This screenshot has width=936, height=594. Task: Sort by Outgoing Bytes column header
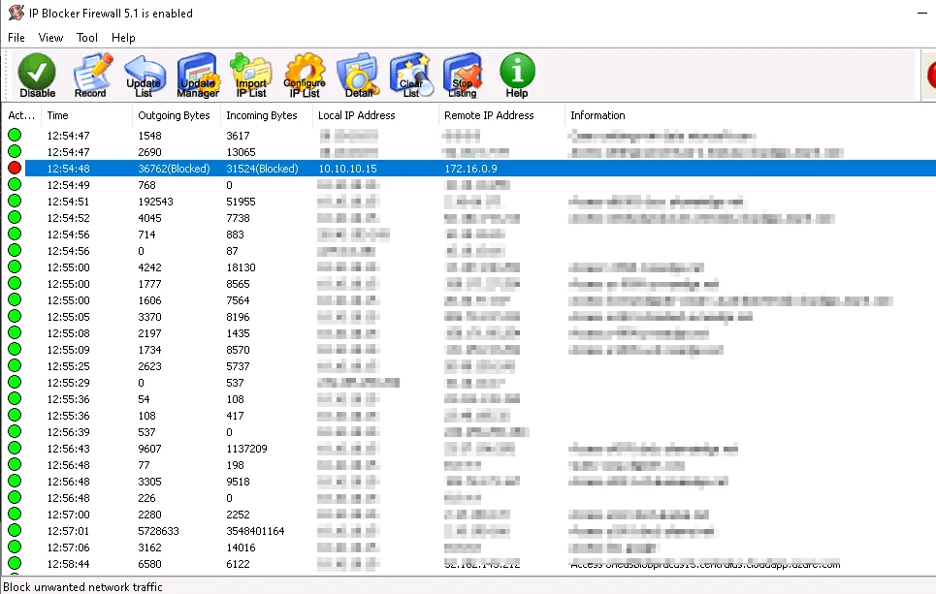tap(174, 115)
